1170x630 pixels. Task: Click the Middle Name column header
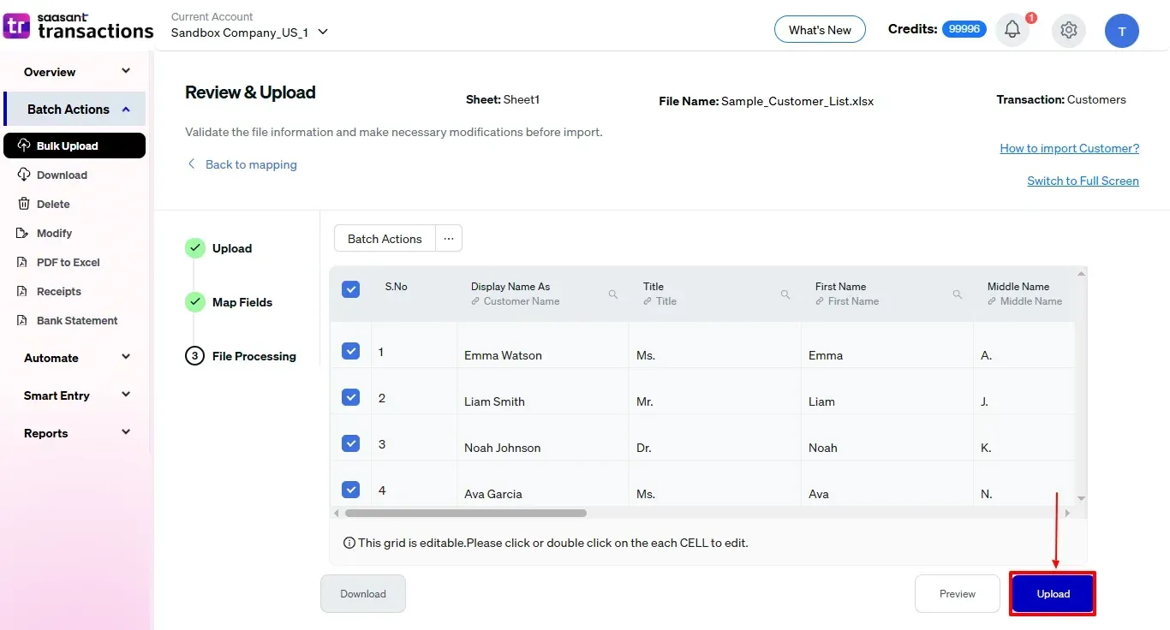[1024, 294]
